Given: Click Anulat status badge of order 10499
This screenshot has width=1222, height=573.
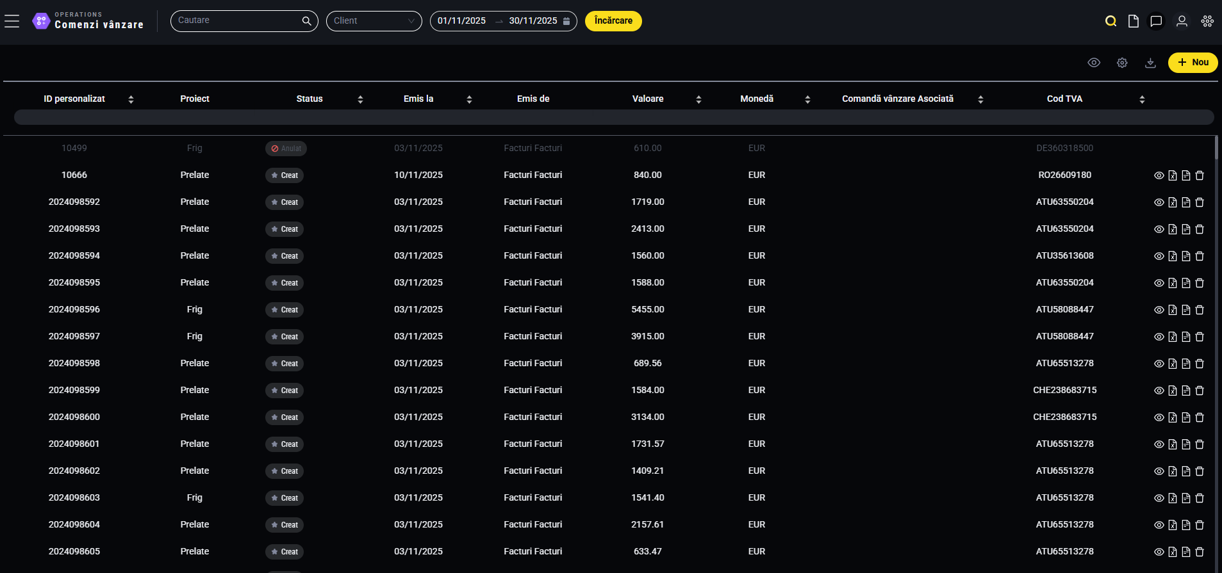Looking at the screenshot, I should 286,149.
